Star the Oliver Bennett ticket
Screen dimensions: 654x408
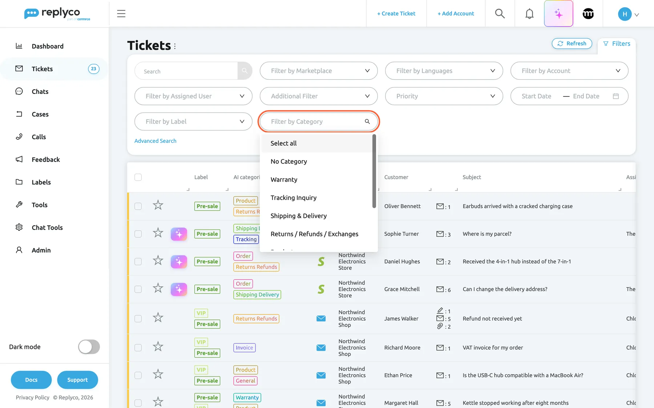coord(158,205)
